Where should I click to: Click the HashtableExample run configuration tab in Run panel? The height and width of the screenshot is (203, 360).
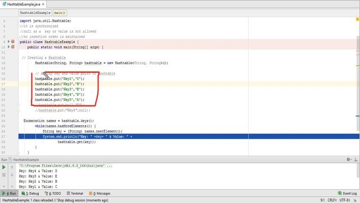(x=24, y=160)
